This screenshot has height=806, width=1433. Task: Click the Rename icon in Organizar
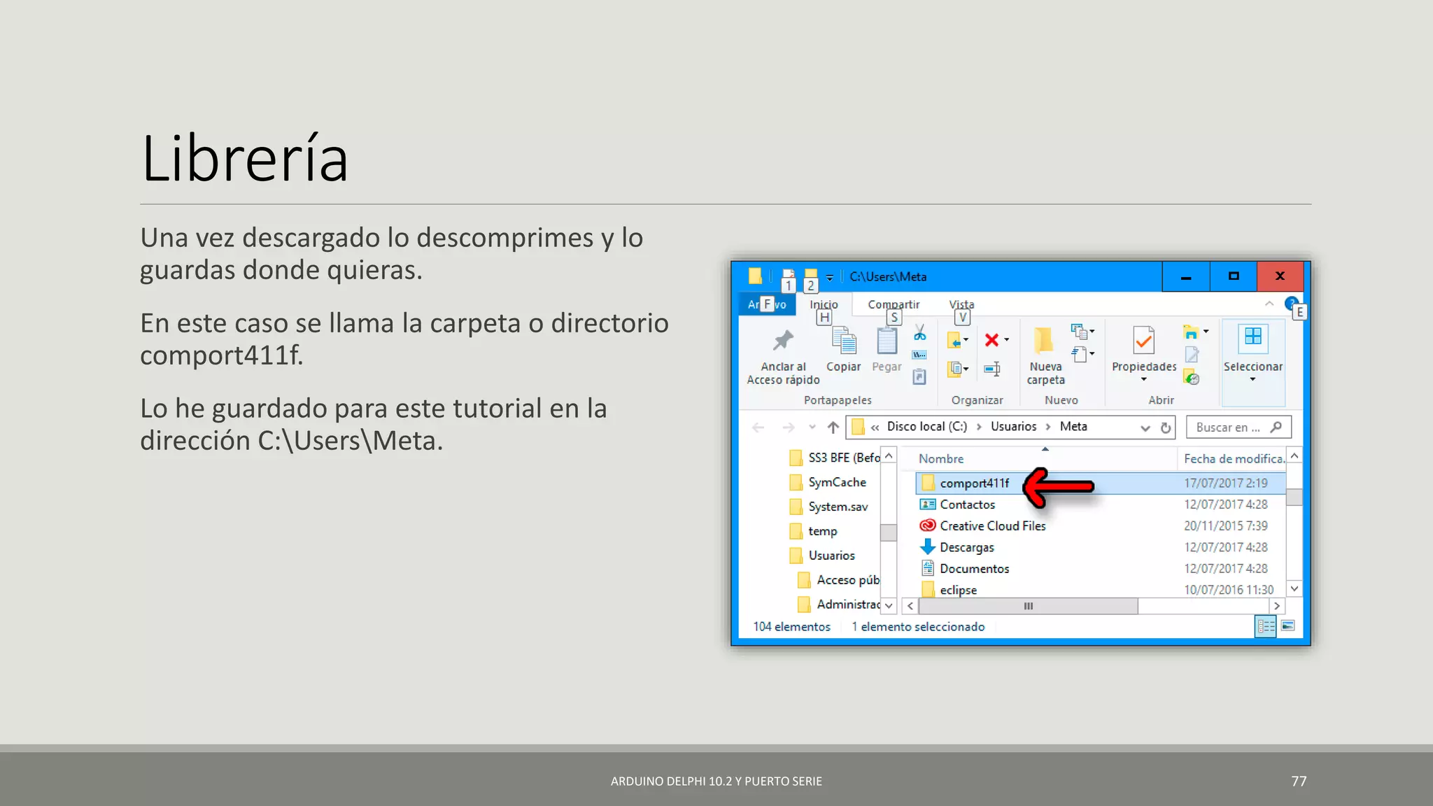pyautogui.click(x=992, y=369)
